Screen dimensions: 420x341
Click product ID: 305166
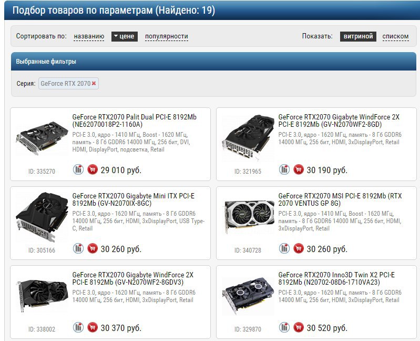(x=42, y=250)
